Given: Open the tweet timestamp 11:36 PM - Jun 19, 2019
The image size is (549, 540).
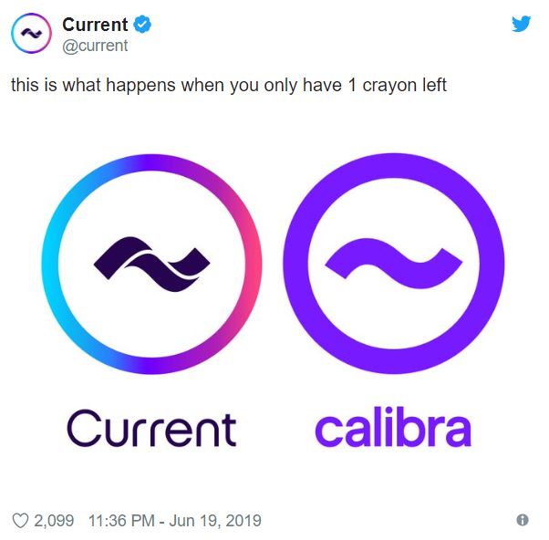Looking at the screenshot, I should point(175,521).
